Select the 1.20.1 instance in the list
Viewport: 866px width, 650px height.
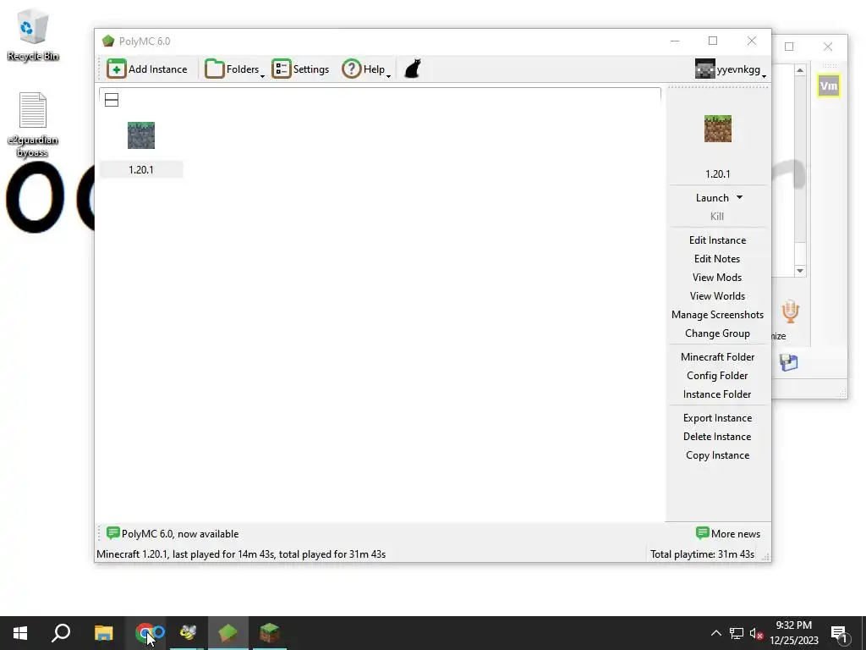141,149
